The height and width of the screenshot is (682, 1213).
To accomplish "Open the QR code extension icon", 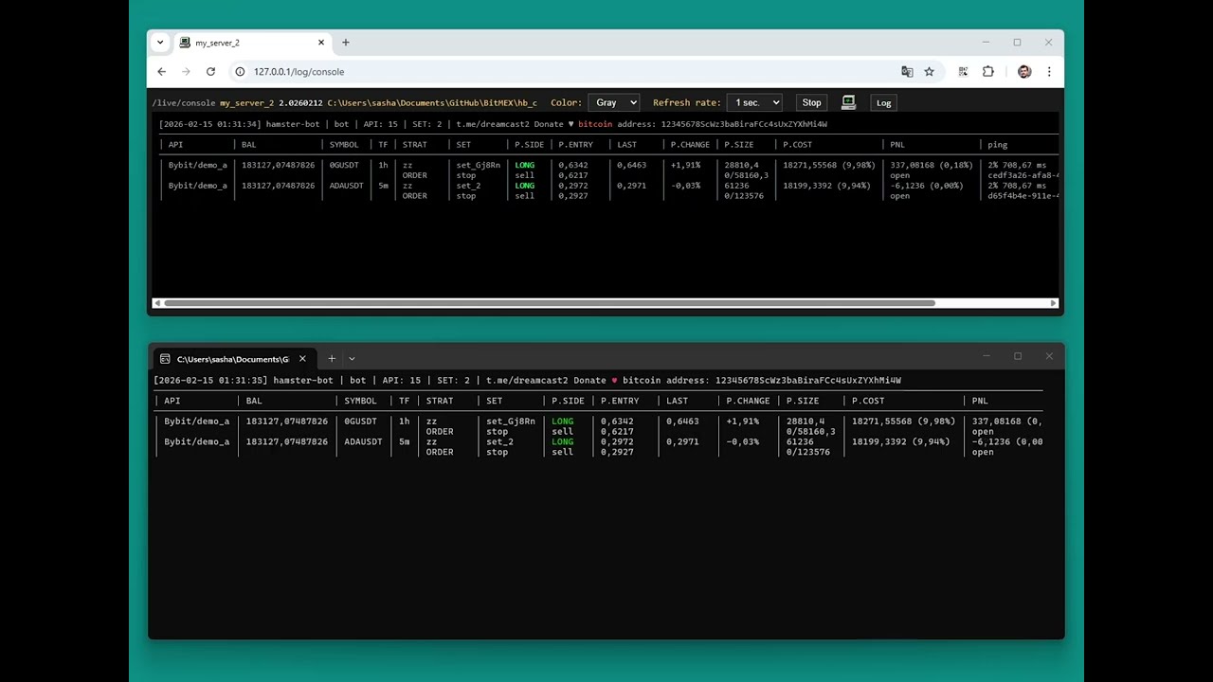I will (x=963, y=72).
